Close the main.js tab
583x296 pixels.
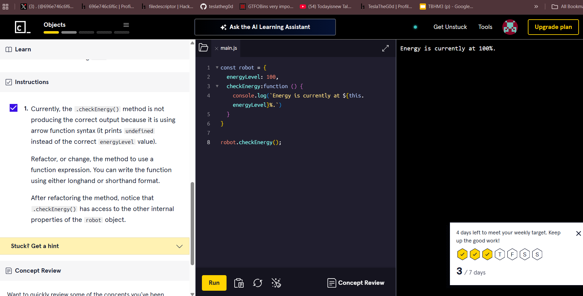tap(217, 49)
